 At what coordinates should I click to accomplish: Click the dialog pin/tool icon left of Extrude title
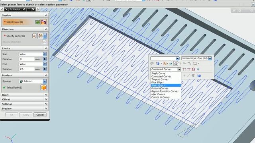pos(6,9)
